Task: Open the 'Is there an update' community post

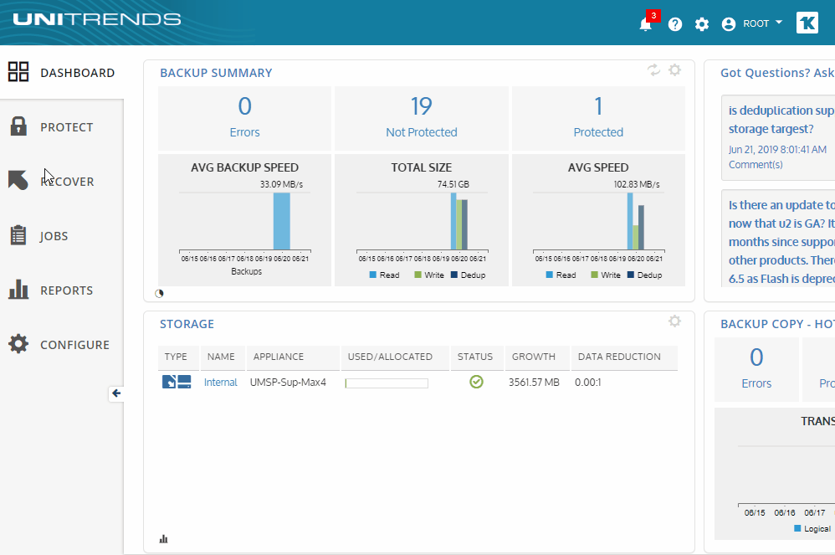Action: coord(781,242)
